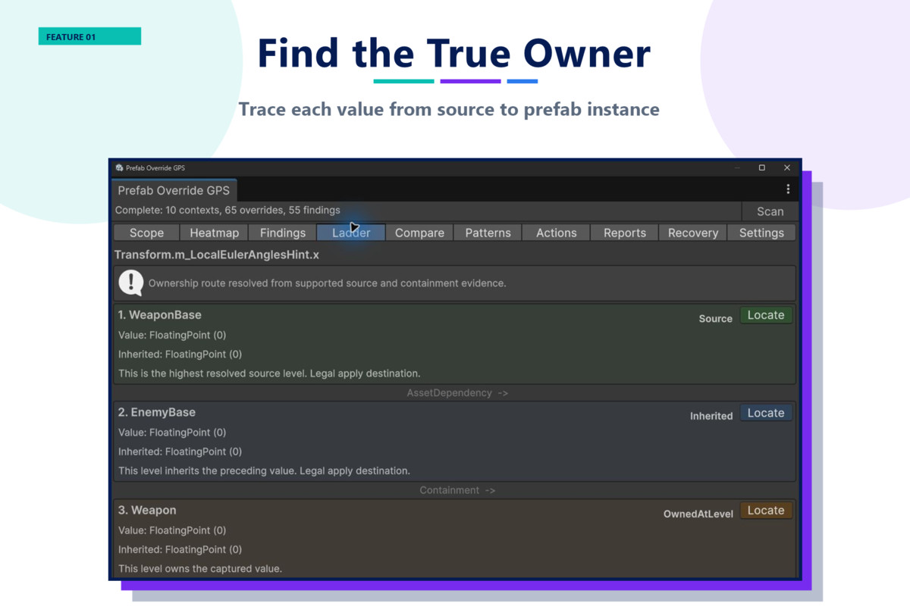Screen dimensions: 910x606
Task: Open the Compare tab
Action: coord(419,233)
